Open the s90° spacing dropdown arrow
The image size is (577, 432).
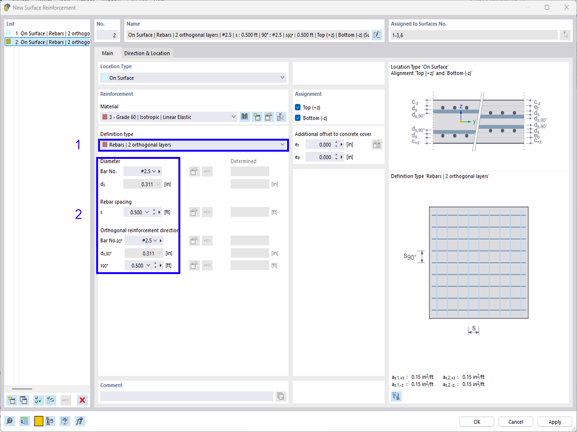tap(148, 265)
